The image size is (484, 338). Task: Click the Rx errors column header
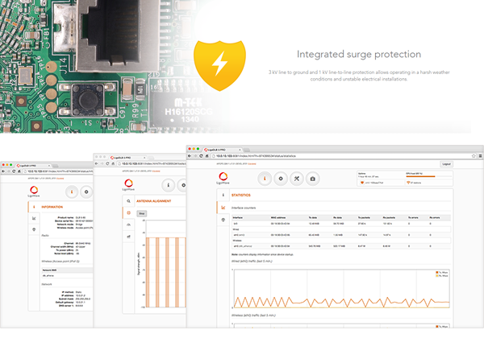click(434, 217)
